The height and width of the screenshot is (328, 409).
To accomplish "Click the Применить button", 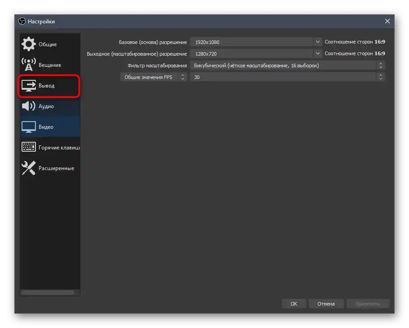I will click(368, 304).
